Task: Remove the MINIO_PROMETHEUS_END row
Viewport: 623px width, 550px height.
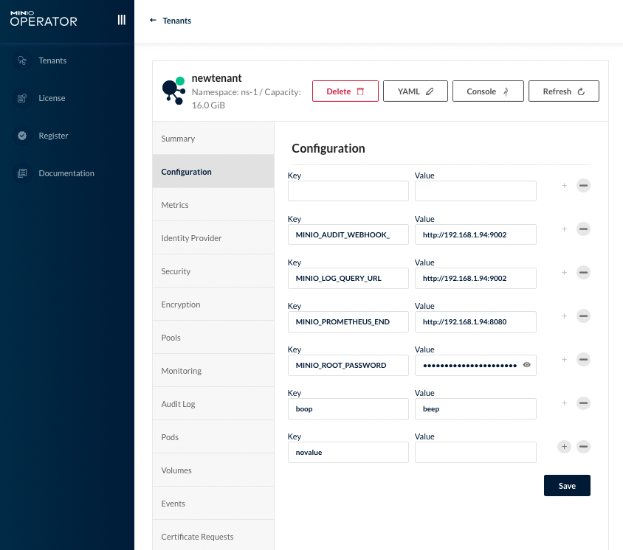Action: (x=583, y=316)
